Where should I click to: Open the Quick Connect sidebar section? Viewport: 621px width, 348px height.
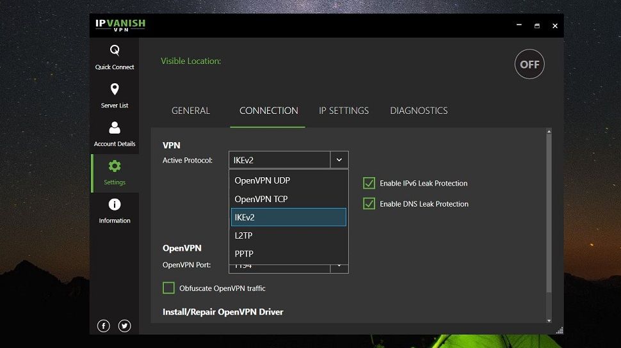point(115,57)
